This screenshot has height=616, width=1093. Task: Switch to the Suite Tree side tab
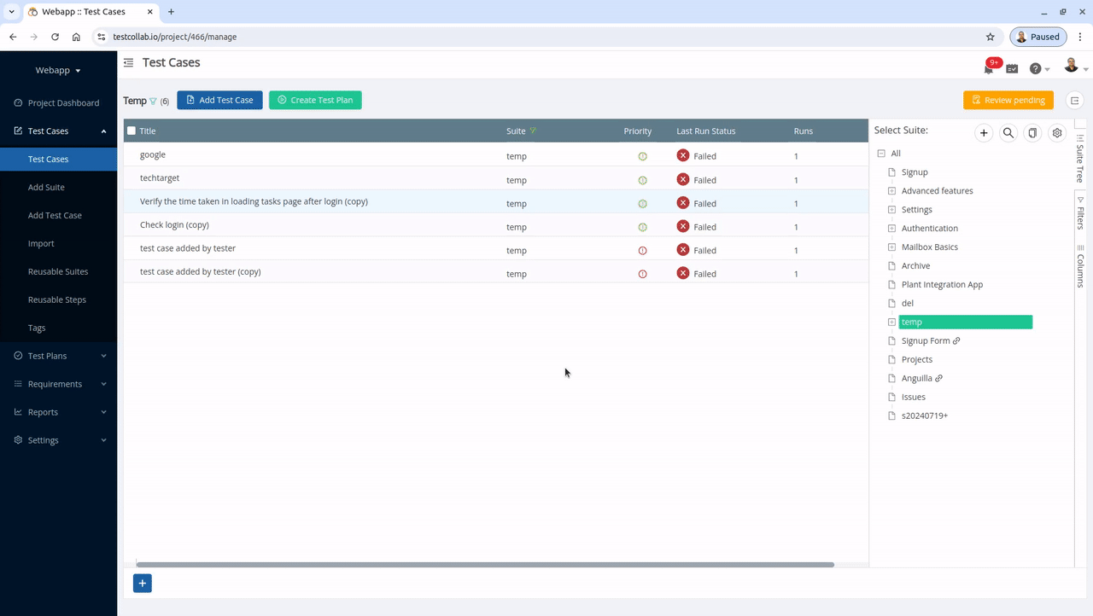coord(1080,158)
